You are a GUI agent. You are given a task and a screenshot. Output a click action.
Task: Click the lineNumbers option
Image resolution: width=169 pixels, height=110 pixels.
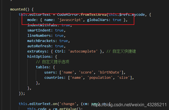point(39,36)
